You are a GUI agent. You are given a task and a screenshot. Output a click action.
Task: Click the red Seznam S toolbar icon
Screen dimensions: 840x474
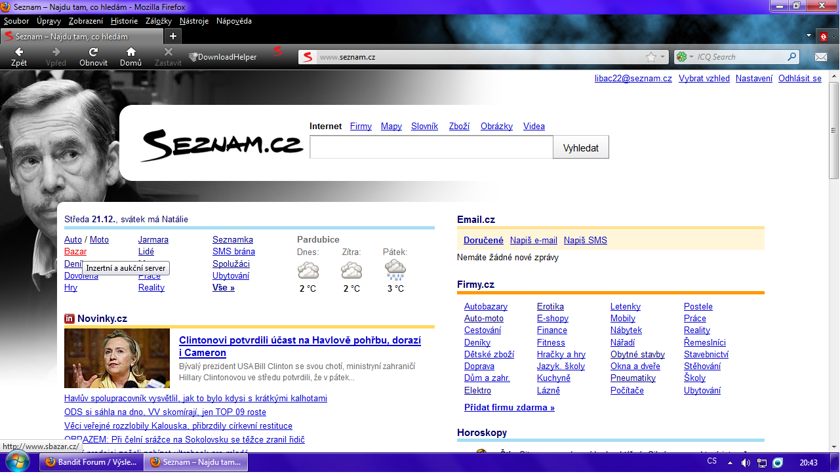278,51
